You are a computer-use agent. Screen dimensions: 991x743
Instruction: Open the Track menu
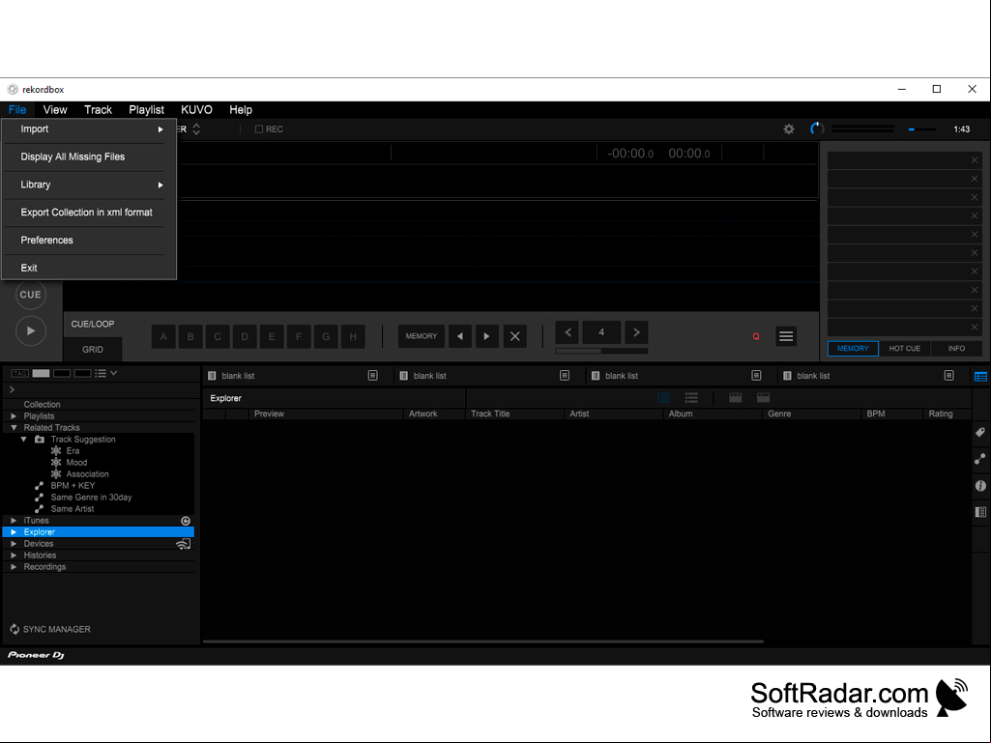(x=98, y=110)
